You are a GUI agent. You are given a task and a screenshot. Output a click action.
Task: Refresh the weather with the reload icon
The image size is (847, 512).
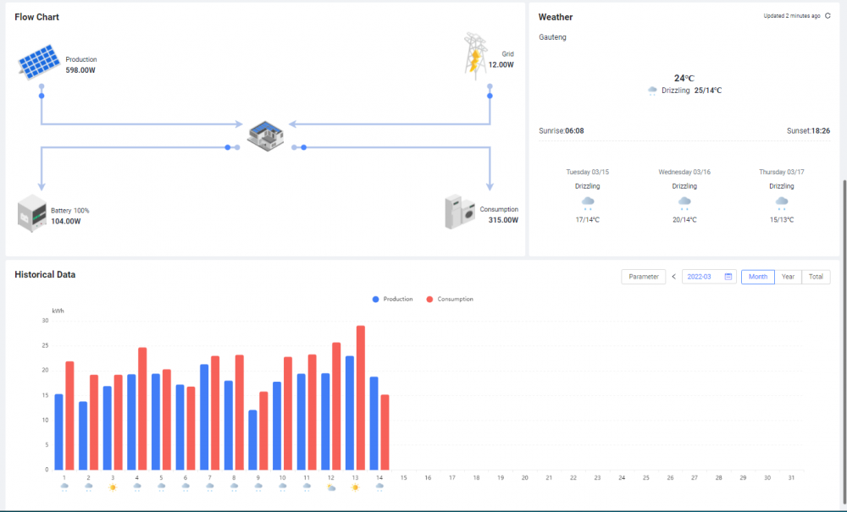828,15
